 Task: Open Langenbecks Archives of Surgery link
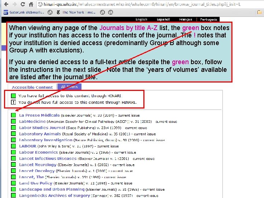(55, 195)
